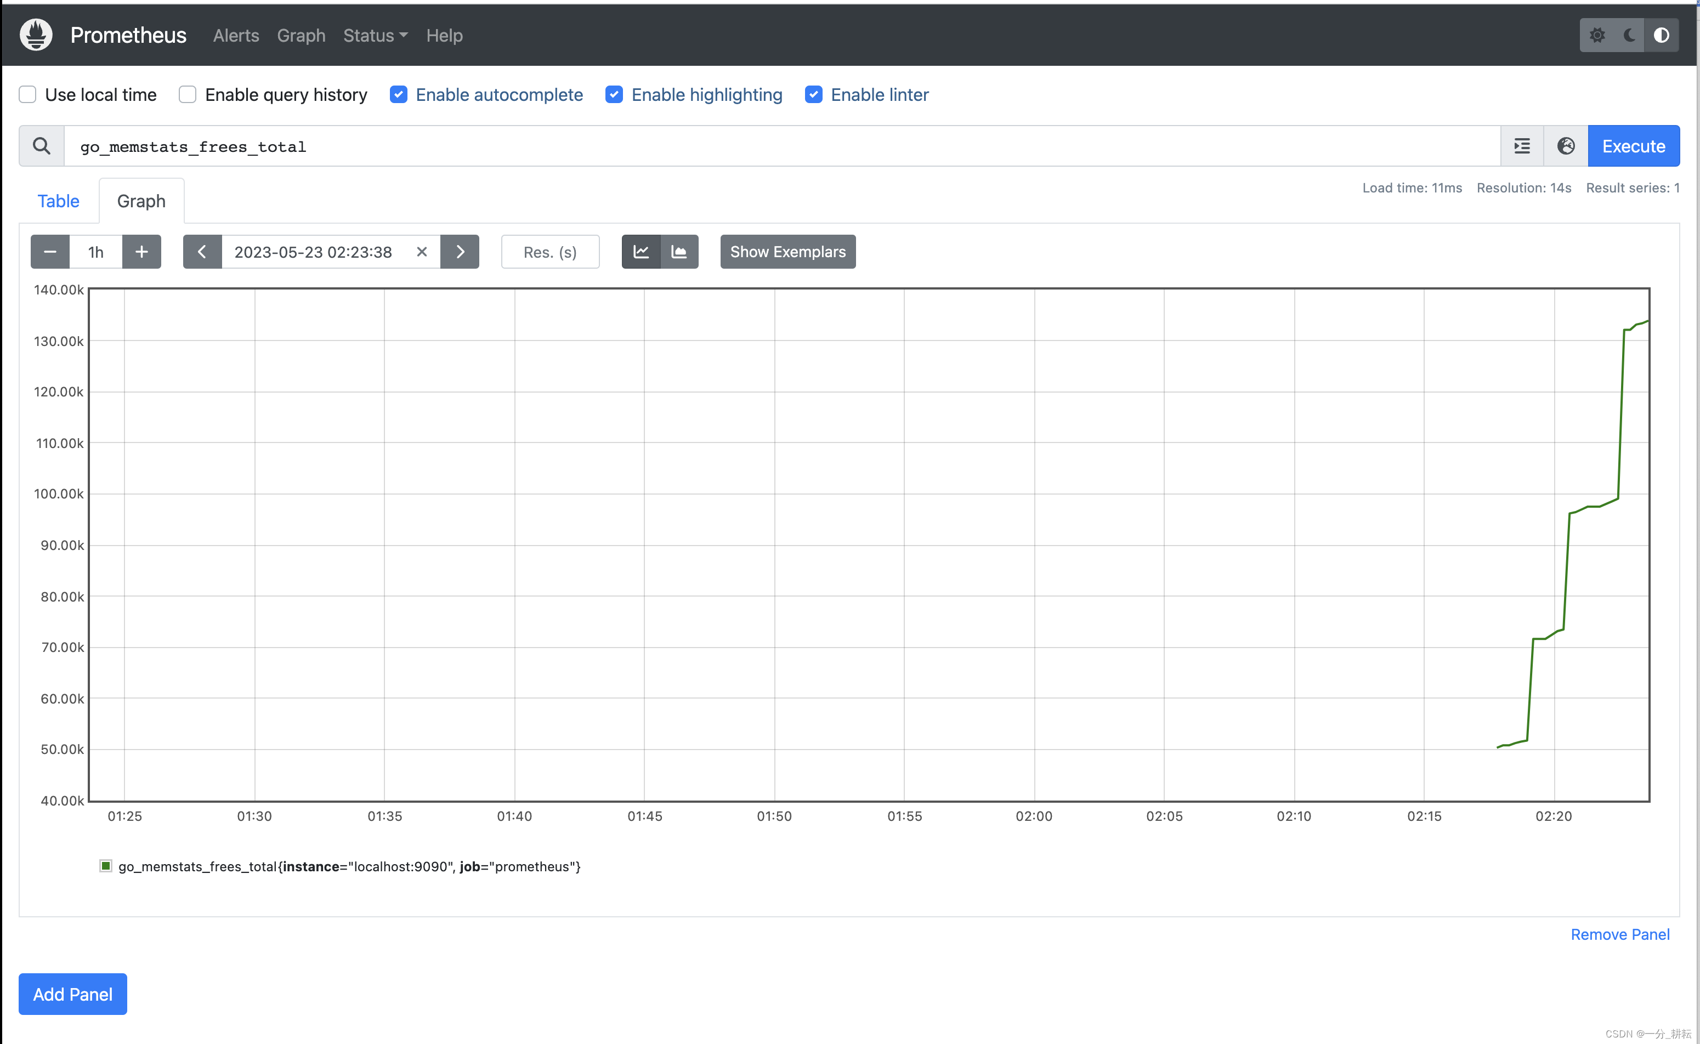
Task: Clear the datetime field with the X
Action: (422, 251)
